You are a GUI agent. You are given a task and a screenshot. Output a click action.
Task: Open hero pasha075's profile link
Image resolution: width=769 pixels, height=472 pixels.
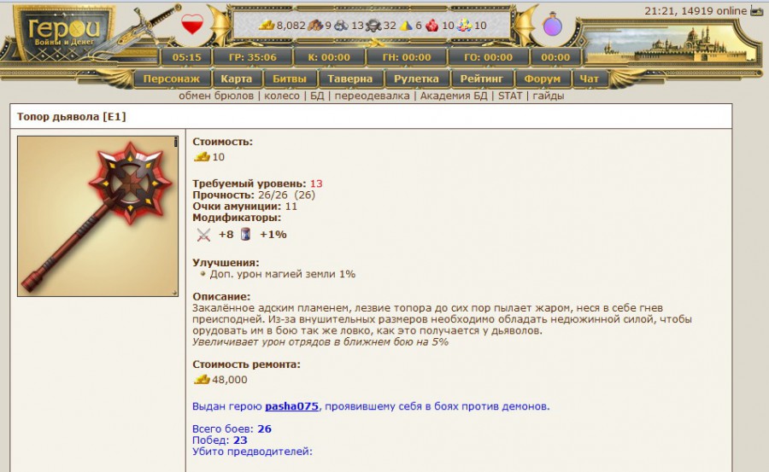tap(291, 406)
